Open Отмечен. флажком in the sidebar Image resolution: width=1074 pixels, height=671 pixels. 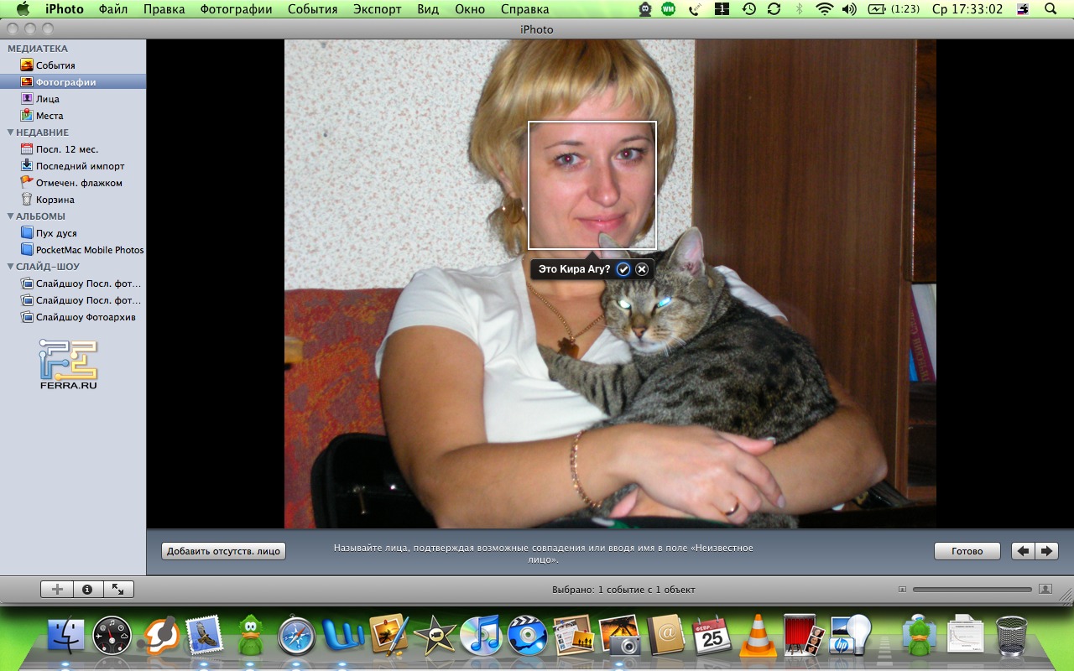coord(73,183)
